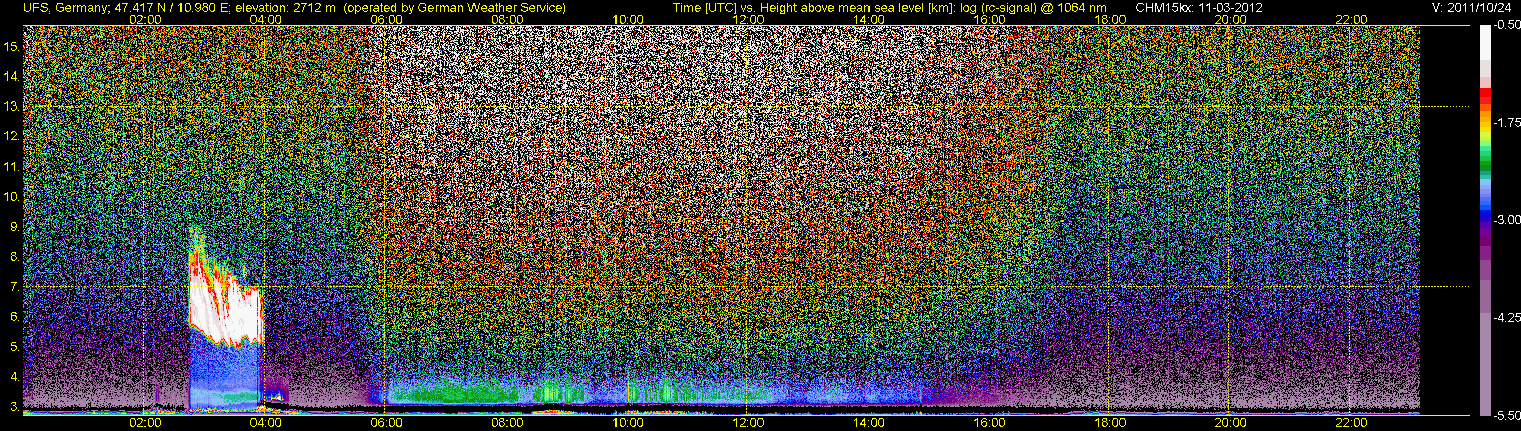Click the 02:00 label on top time axis
The image size is (1521, 431).
coord(144,19)
